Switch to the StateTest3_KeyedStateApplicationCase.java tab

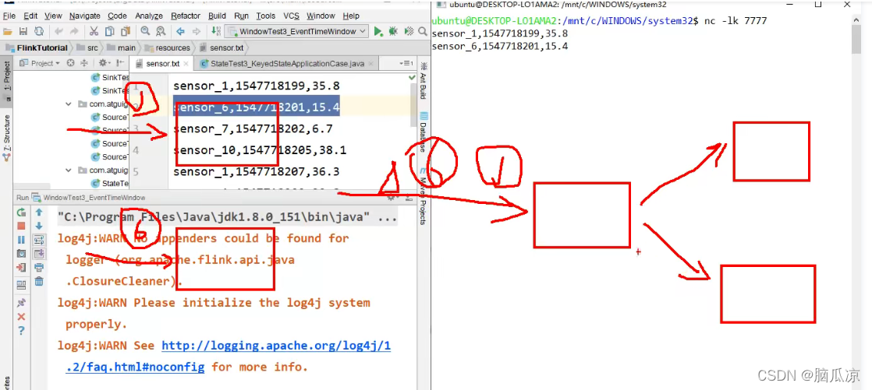(287, 64)
